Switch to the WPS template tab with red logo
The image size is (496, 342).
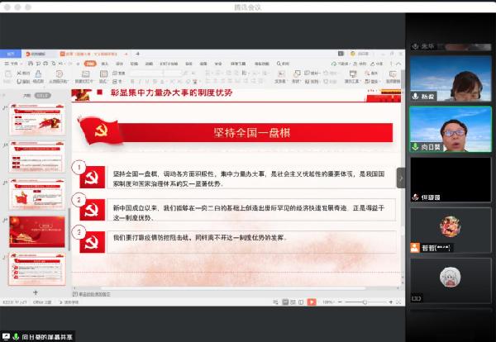[x=36, y=54]
